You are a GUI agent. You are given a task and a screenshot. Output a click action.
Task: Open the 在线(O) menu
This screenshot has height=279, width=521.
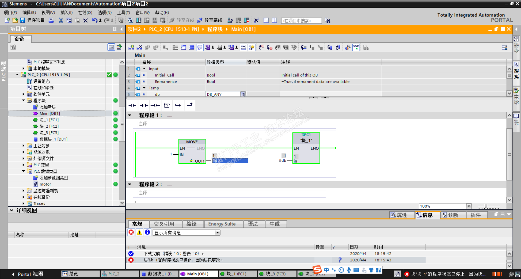85,12
